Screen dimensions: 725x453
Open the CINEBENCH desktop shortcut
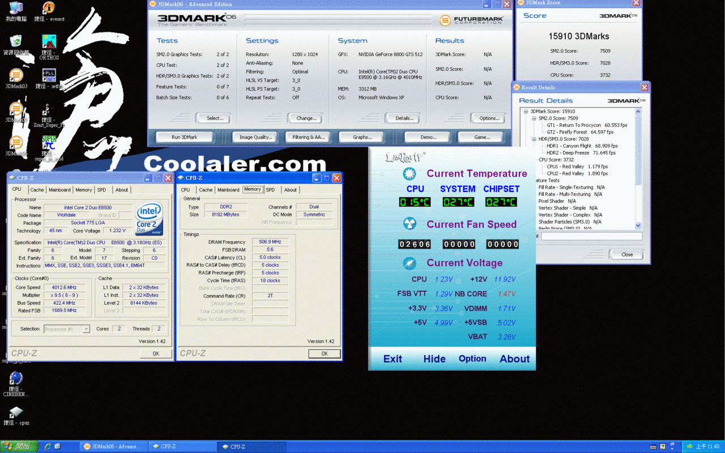(x=16, y=378)
